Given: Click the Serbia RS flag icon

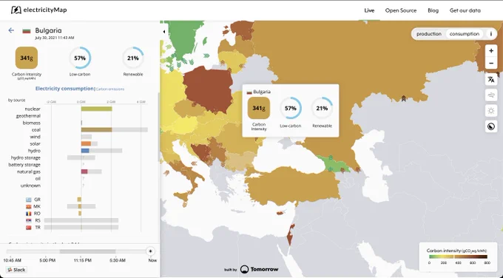Looking at the screenshot, I should coord(29,220).
